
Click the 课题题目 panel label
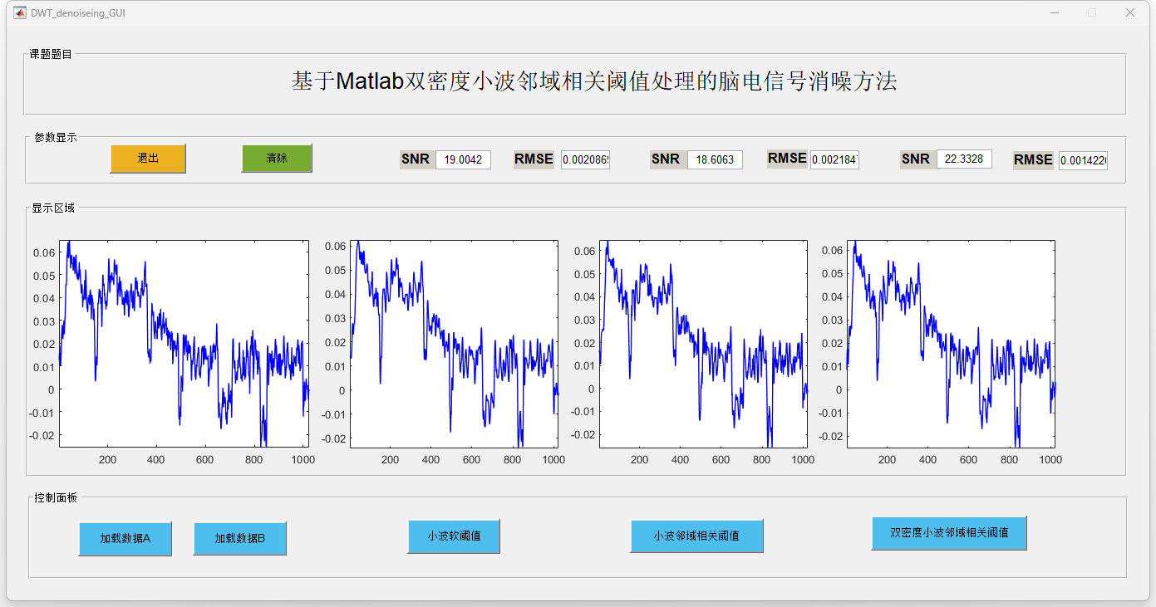point(51,54)
